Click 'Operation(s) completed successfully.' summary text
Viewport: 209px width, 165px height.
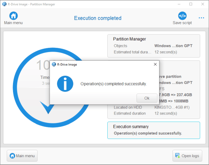[148, 133]
